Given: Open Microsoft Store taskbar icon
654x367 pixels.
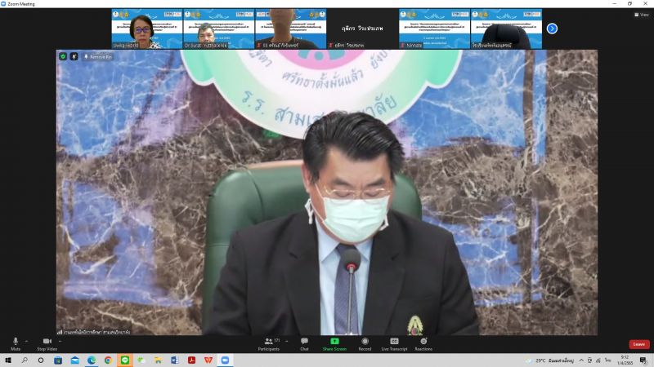Looking at the screenshot, I should click(x=58, y=360).
